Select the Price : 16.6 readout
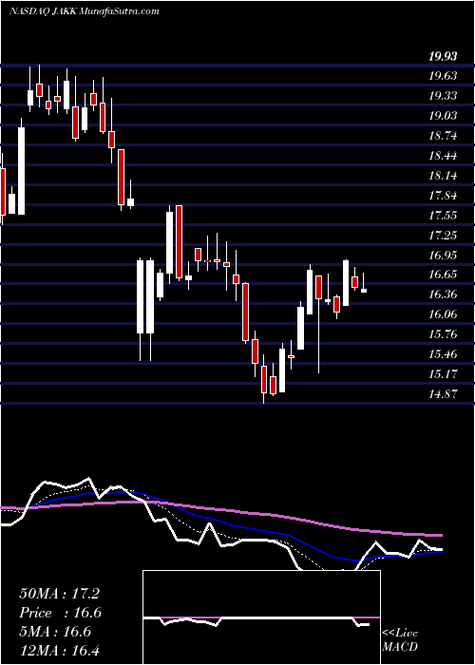Image resolution: width=475 pixels, height=665 pixels. click(x=61, y=613)
